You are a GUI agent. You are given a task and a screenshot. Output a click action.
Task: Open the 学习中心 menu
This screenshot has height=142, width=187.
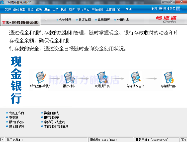[83, 9]
